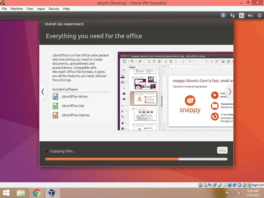
Task: Click the VirtualBox network adapters status icon
Action: [215, 185]
